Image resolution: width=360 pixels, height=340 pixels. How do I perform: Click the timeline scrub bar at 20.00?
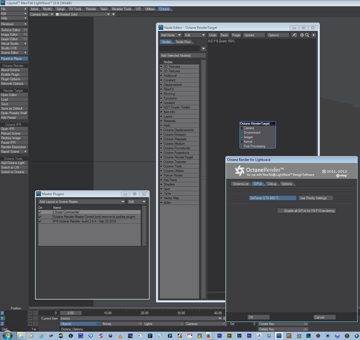144,313
